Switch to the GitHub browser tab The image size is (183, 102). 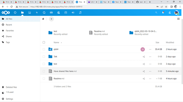tap(141, 2)
